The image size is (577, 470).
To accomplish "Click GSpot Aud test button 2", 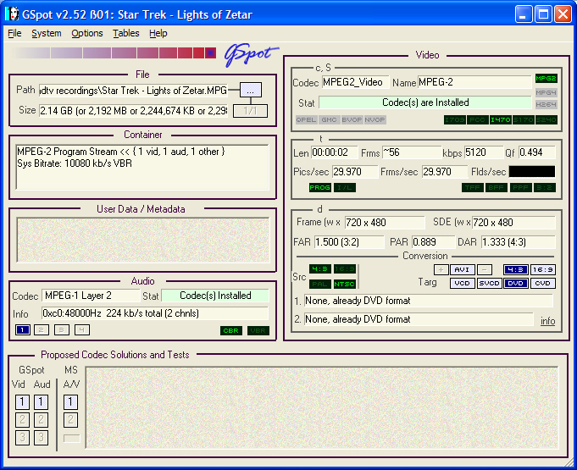I will [41, 420].
